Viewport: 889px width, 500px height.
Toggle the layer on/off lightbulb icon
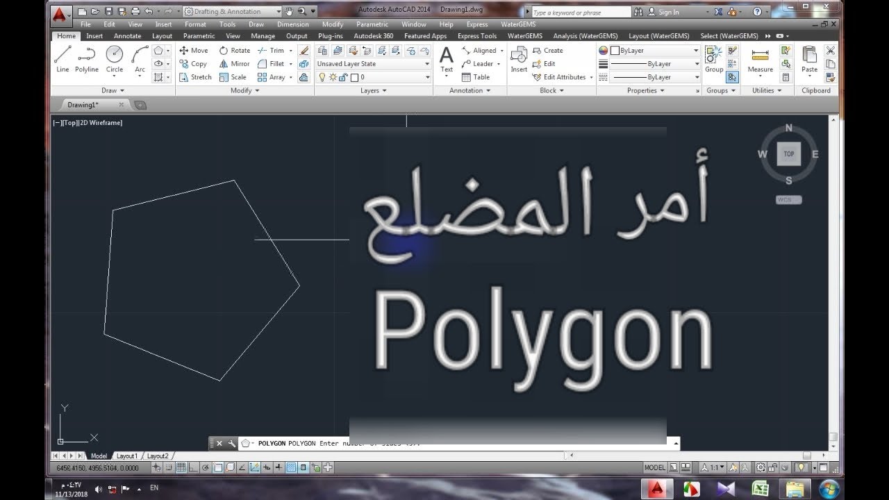[x=322, y=77]
